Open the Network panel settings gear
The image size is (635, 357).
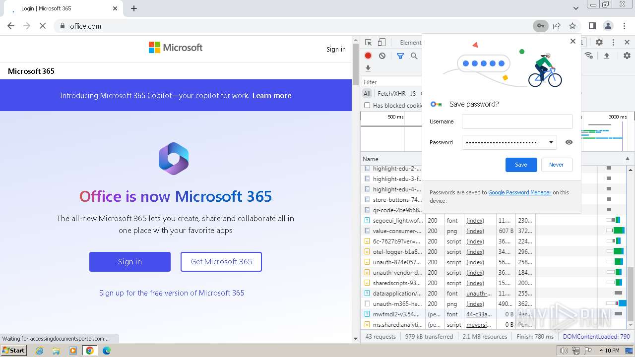627,56
